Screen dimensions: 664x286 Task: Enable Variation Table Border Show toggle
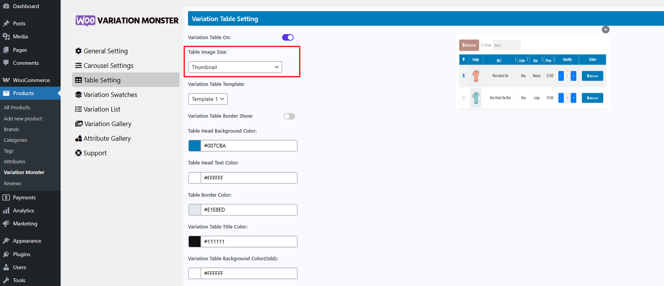289,116
